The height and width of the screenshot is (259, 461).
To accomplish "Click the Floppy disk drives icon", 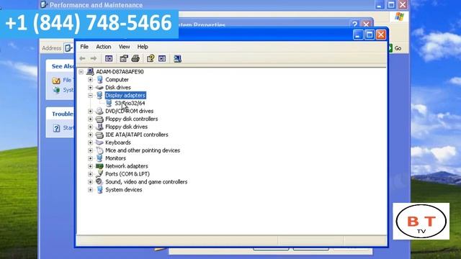I will tap(99, 127).
